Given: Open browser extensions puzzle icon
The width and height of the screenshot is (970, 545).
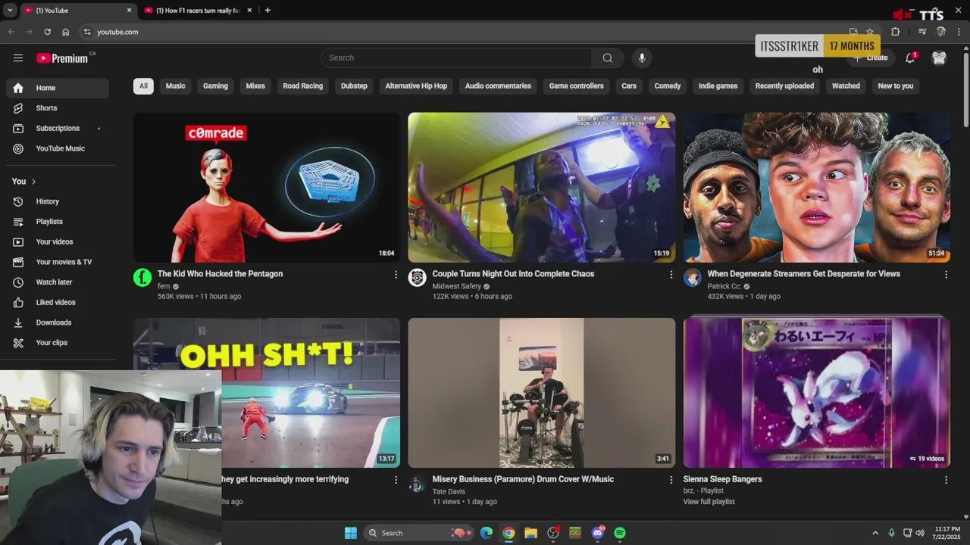Looking at the screenshot, I should click(x=895, y=32).
